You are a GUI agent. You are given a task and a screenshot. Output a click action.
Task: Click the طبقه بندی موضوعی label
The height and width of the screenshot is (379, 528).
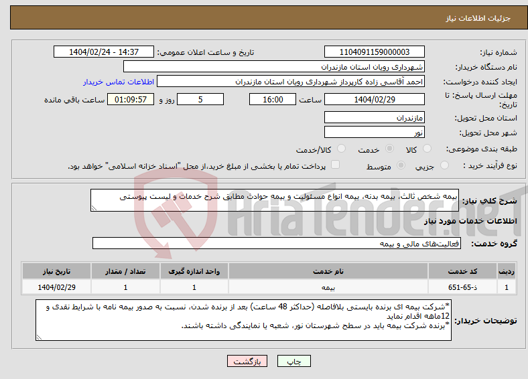(482, 149)
